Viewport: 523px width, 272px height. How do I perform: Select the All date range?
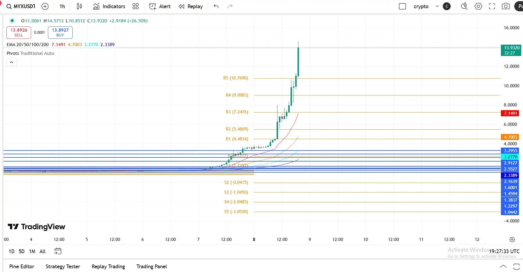coord(42,251)
